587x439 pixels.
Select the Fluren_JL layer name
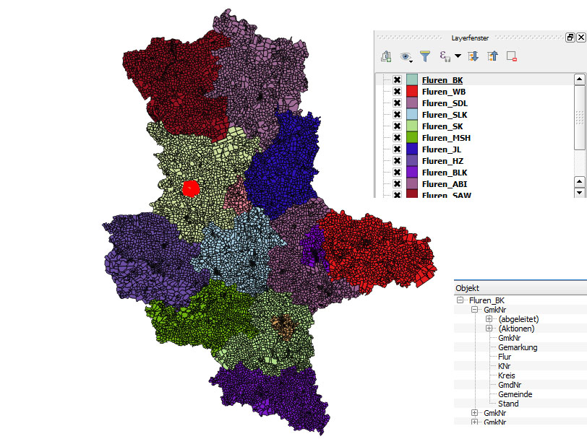point(442,149)
